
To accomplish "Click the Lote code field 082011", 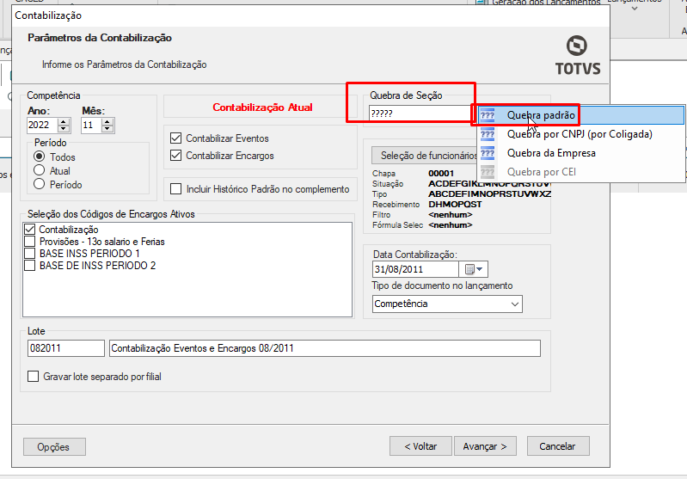I will [65, 348].
